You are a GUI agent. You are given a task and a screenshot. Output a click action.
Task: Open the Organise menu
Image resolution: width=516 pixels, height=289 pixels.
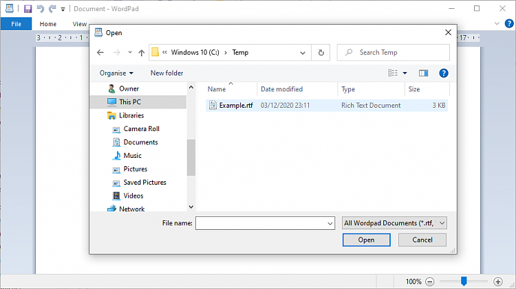tap(116, 73)
